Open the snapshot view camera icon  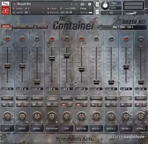(x=83, y=4)
